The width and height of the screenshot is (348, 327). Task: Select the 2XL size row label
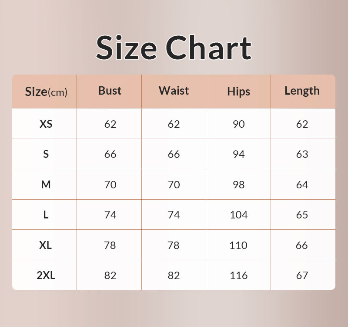pos(46,276)
